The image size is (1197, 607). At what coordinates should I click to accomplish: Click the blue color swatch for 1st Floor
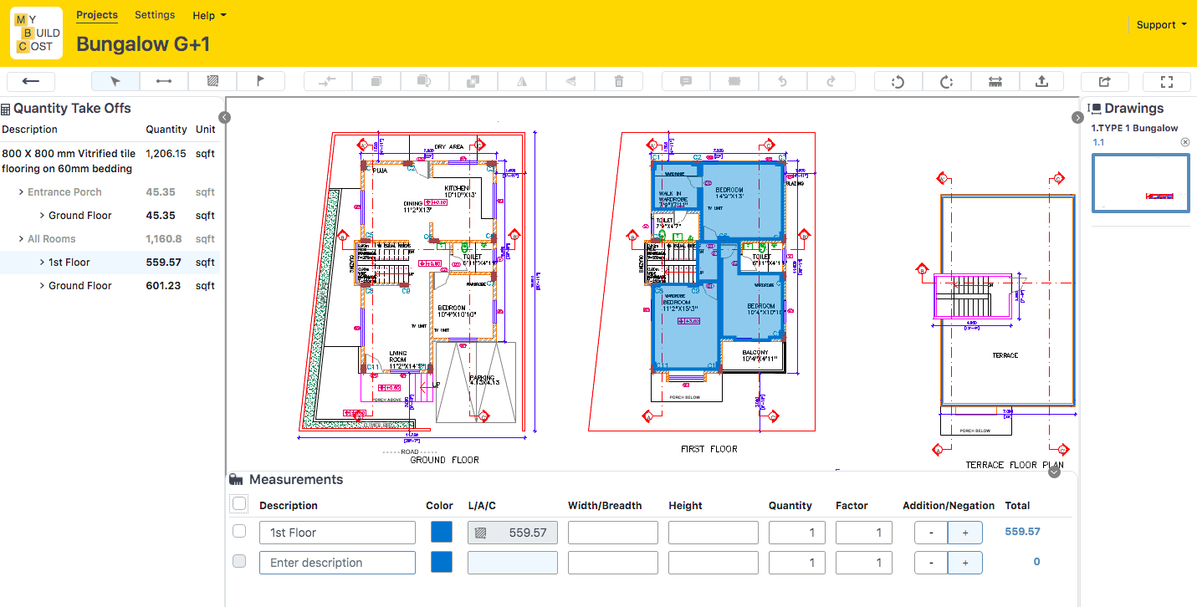tap(442, 532)
